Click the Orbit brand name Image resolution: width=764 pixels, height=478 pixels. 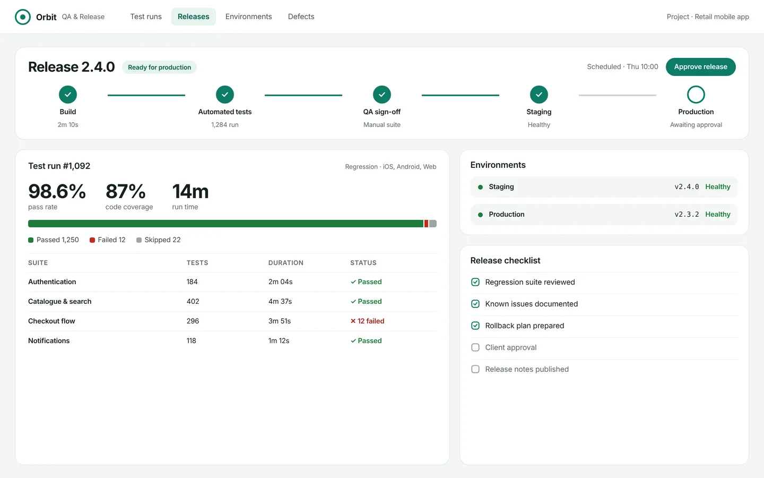pyautogui.click(x=46, y=17)
